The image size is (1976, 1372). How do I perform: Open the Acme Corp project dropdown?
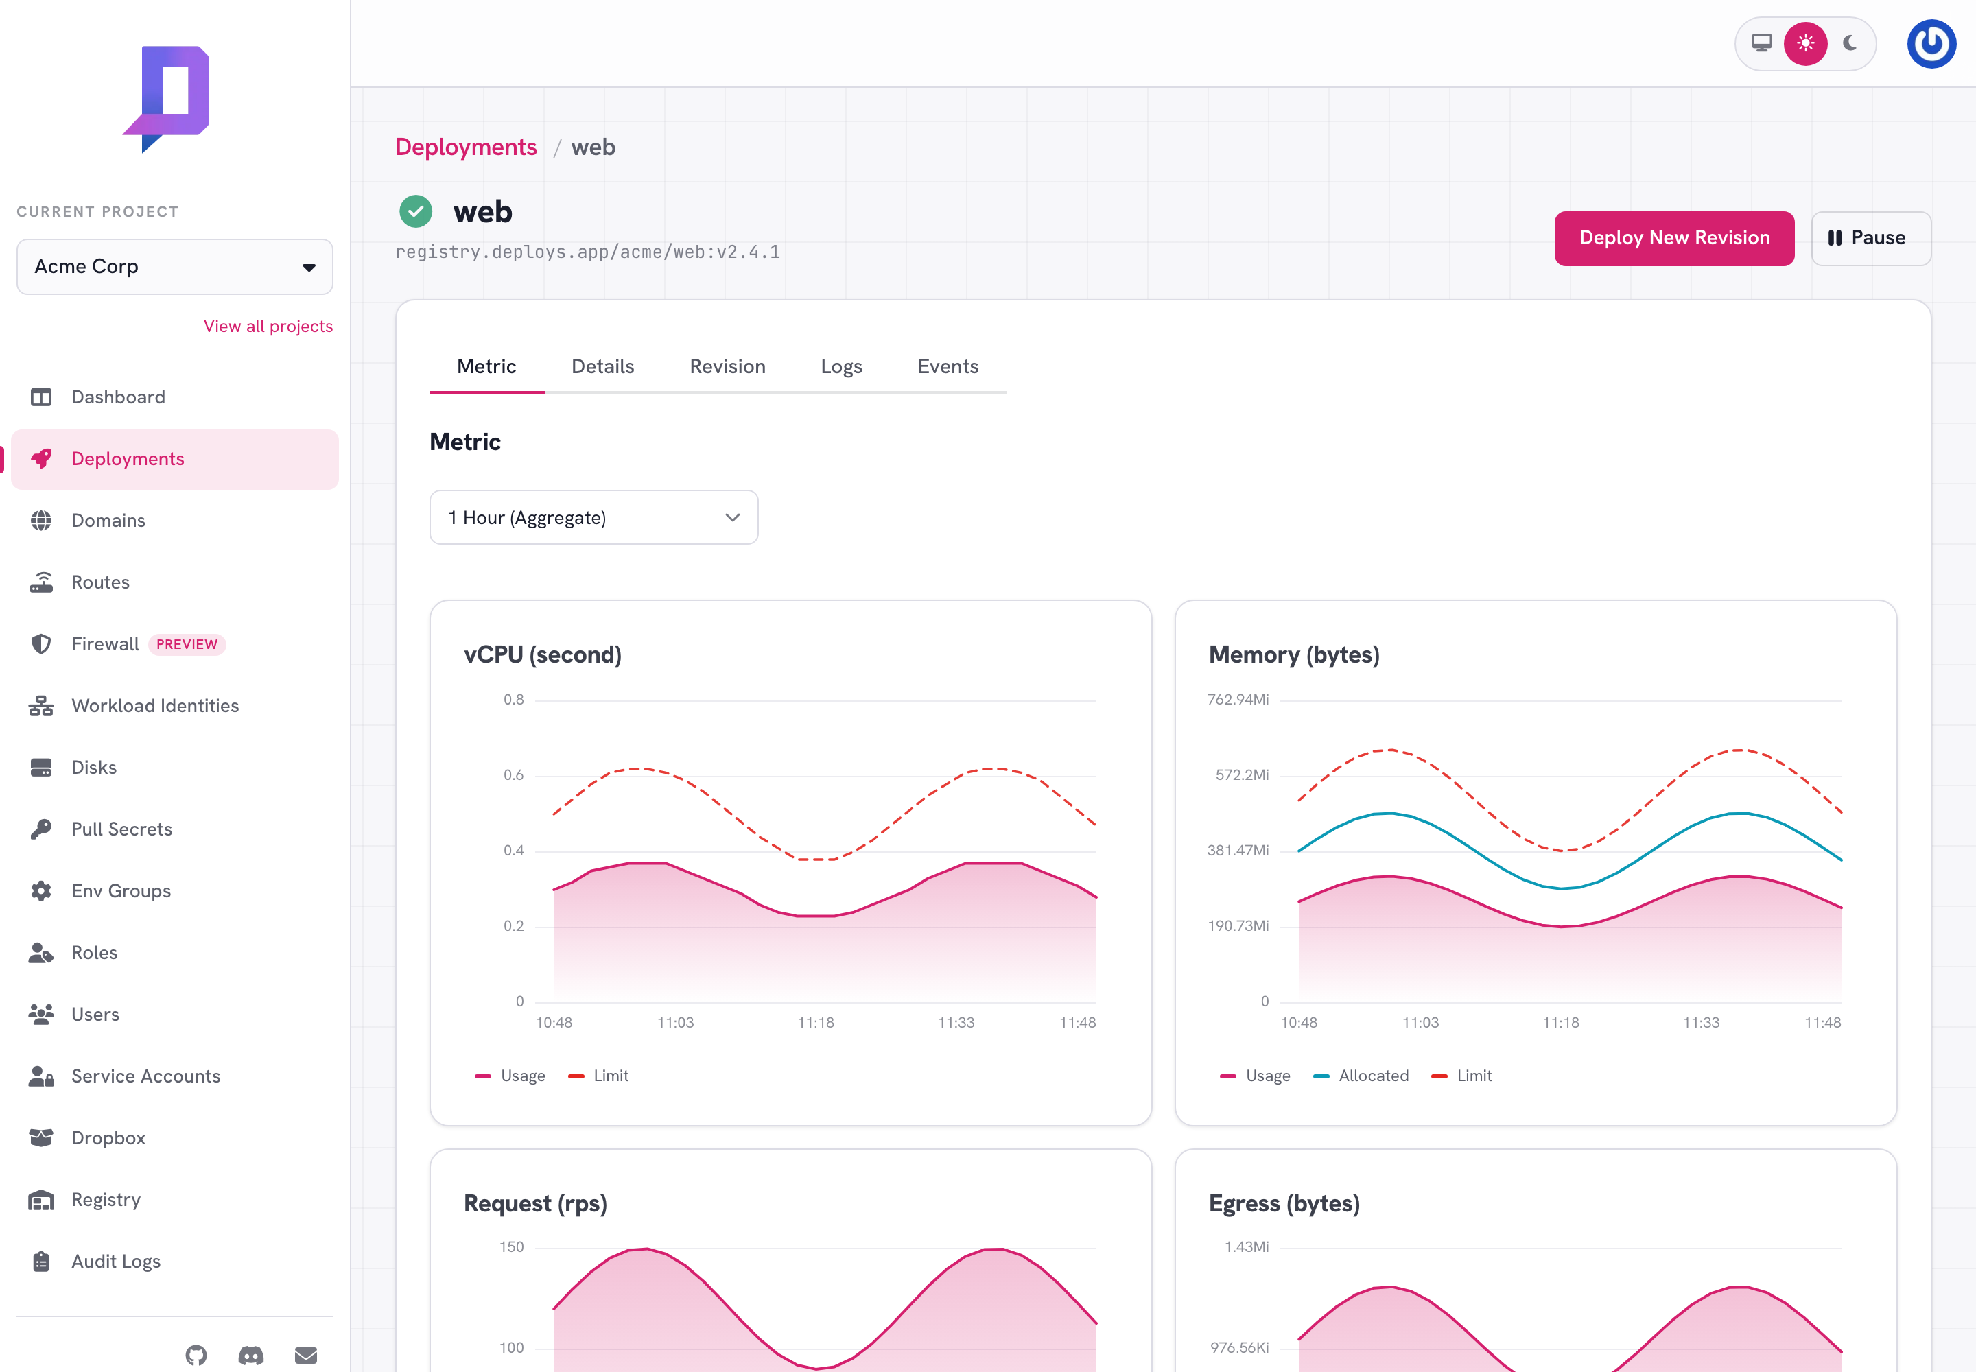pos(174,266)
